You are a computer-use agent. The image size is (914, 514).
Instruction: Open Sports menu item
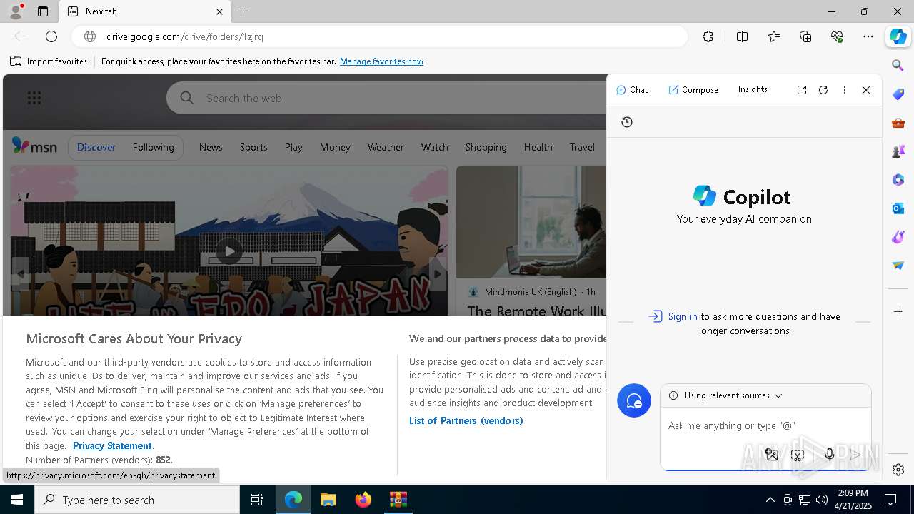click(x=253, y=147)
